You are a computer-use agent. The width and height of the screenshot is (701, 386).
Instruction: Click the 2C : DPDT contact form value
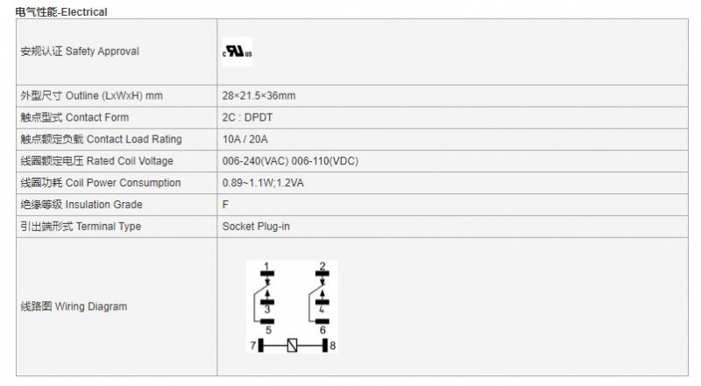[x=247, y=117]
